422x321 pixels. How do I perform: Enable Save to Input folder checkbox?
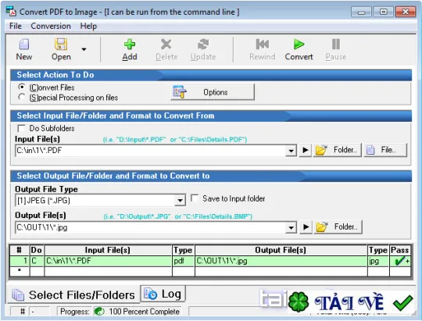pyautogui.click(x=195, y=198)
